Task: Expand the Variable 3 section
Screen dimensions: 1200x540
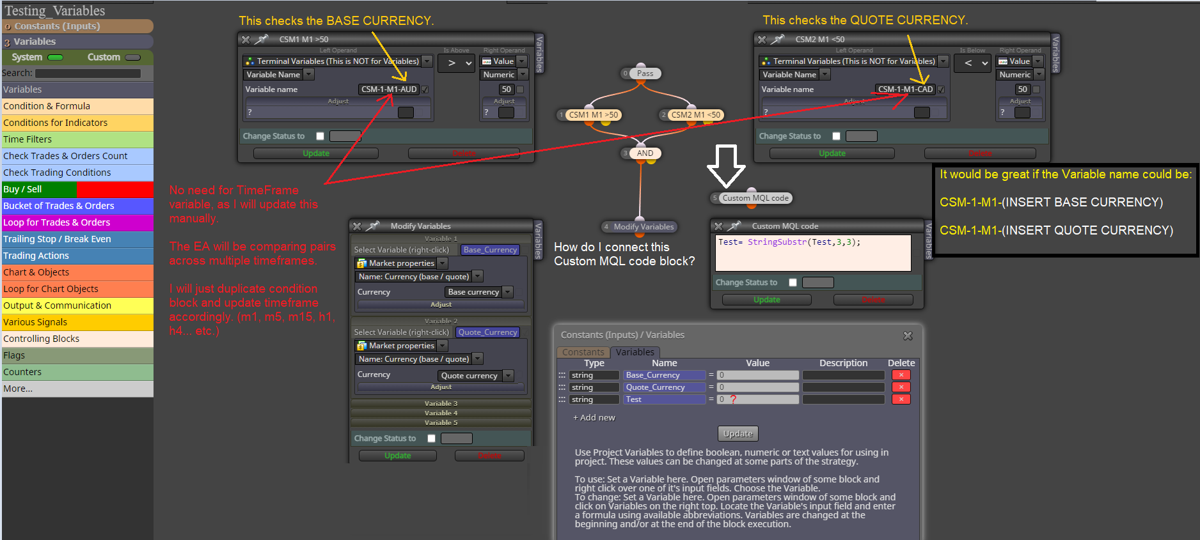Action: [x=441, y=403]
